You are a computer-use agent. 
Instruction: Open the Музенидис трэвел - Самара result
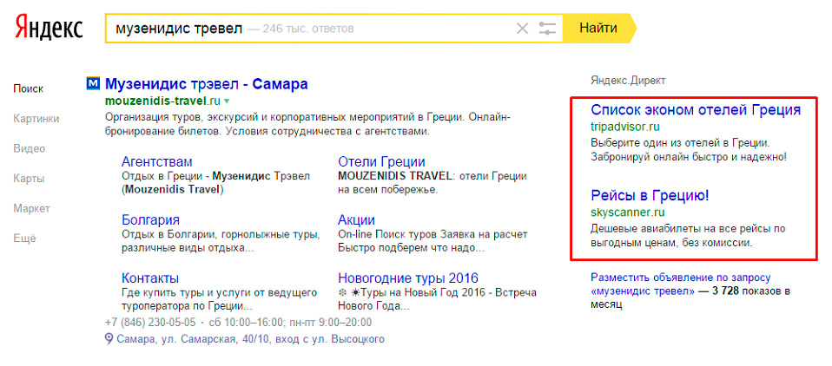[x=206, y=84]
